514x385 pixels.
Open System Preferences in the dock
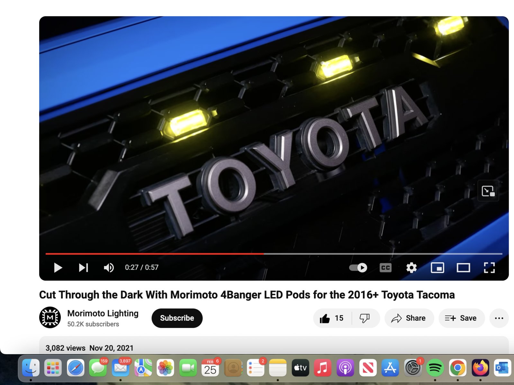pyautogui.click(x=413, y=368)
